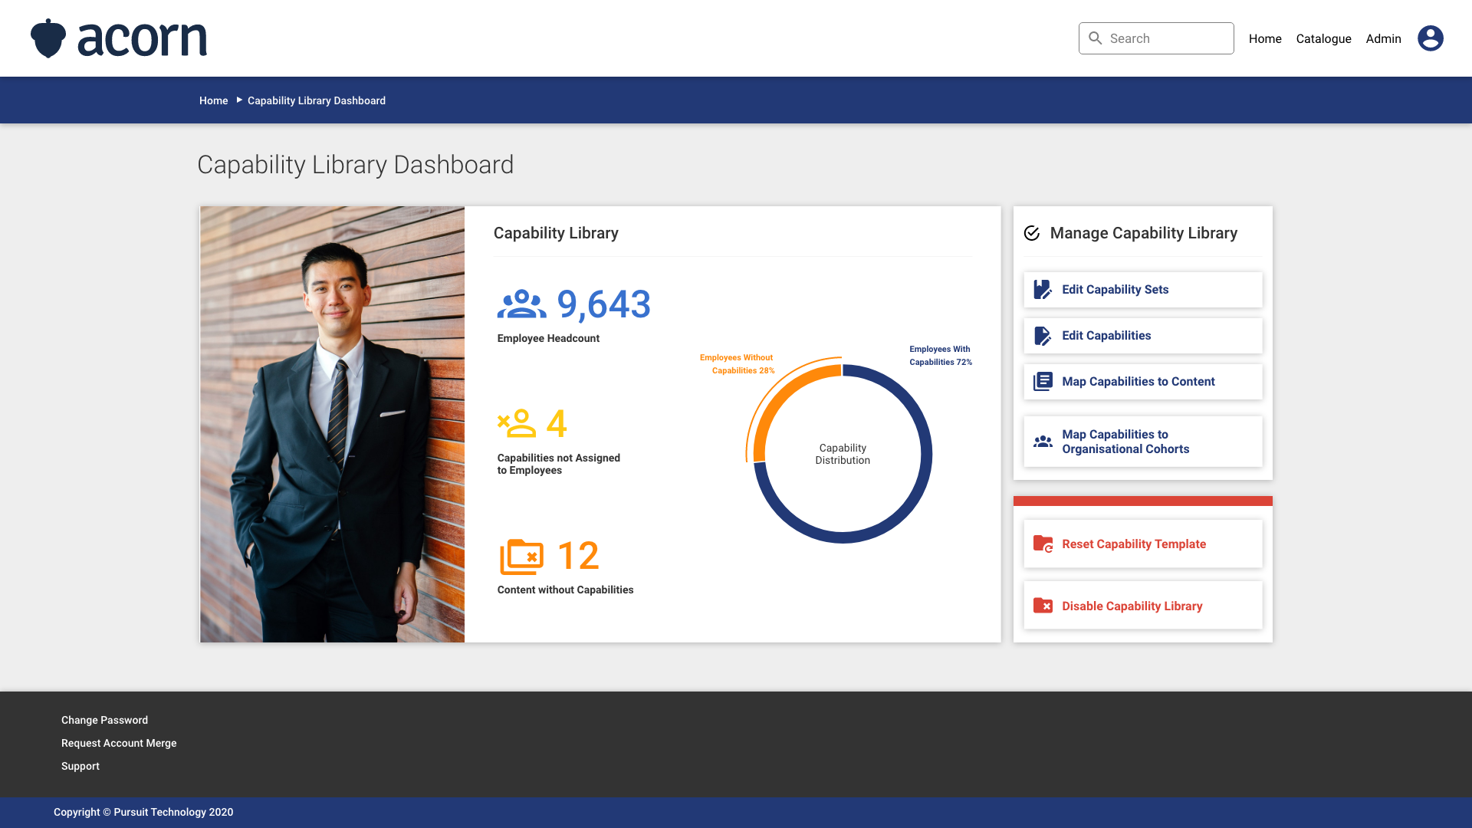Go to Home in top navigation
Screen dimensions: 1472x828
click(1265, 38)
